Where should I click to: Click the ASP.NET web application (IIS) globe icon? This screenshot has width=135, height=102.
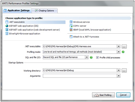click(7, 26)
